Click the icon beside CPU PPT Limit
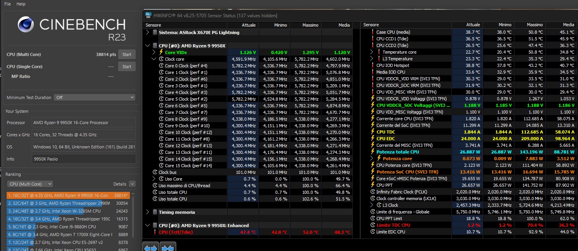Screen dimensions: 578x251 [373, 218]
